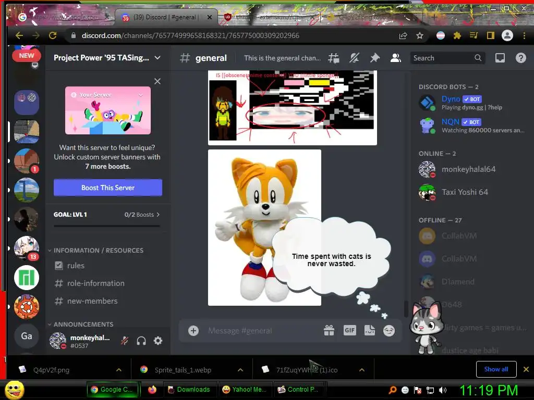Open options chevron for 71fZuqYWh (1).ico download
Viewport: 534px width, 400px height.
(x=362, y=370)
